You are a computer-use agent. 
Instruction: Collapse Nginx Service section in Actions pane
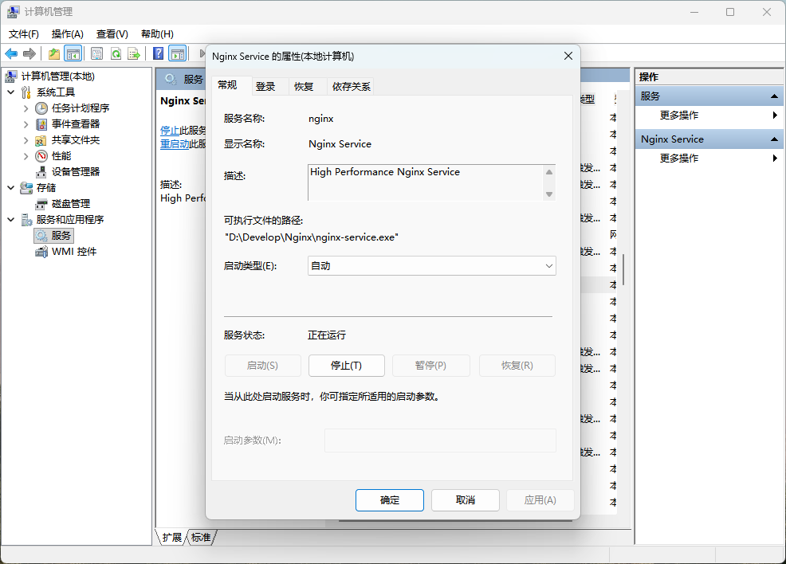[774, 139]
